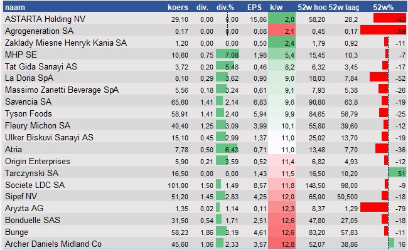Screen dimensions: 408x250
Task: Click the Aryzta AG red -79 bar
Action: [x=374, y=208]
